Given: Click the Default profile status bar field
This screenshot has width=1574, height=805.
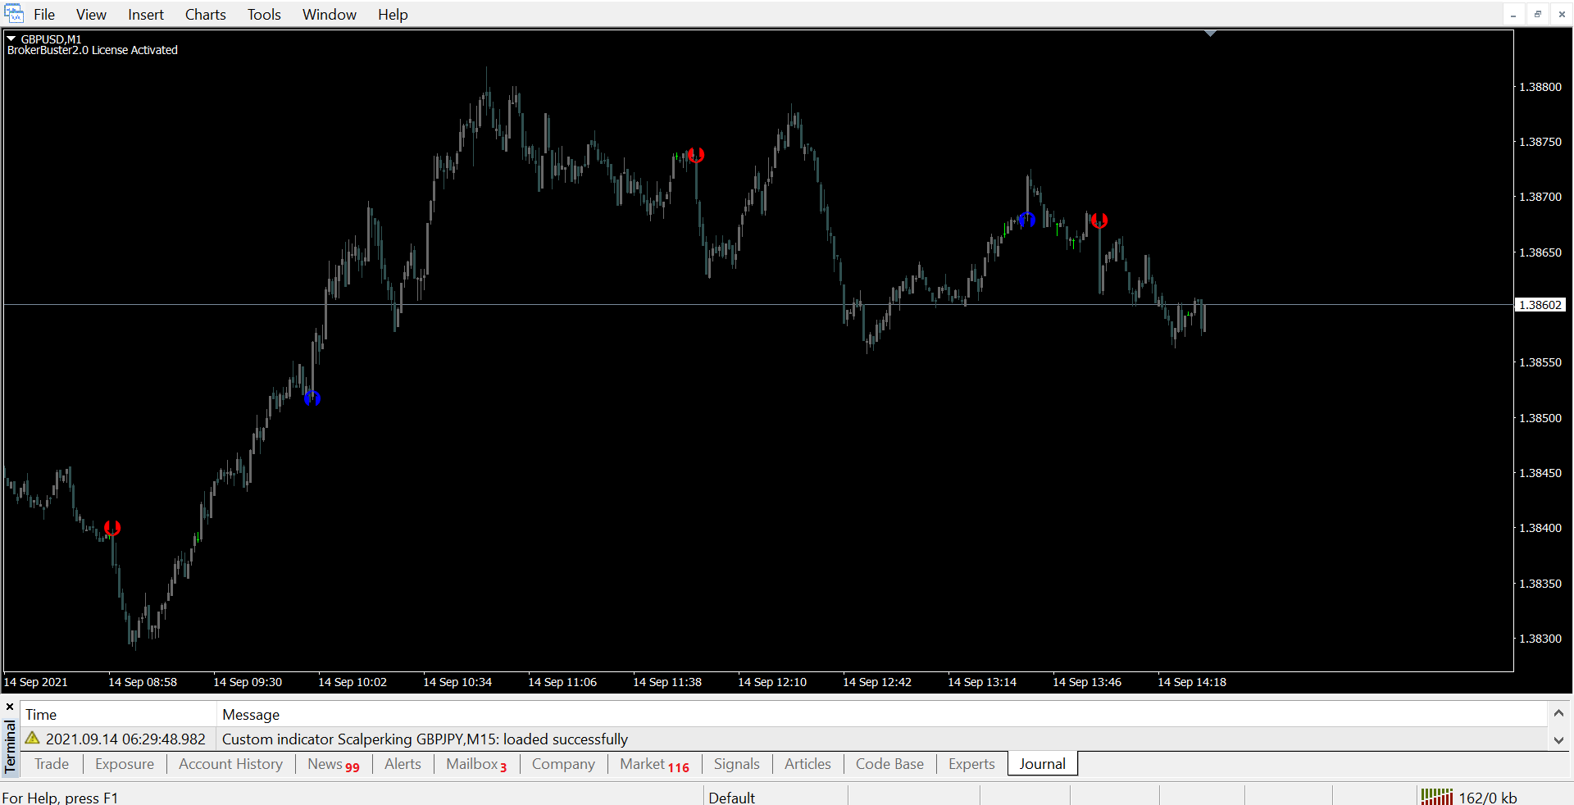Looking at the screenshot, I should pyautogui.click(x=731, y=797).
